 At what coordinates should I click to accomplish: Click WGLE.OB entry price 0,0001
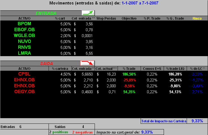pos(87,36)
